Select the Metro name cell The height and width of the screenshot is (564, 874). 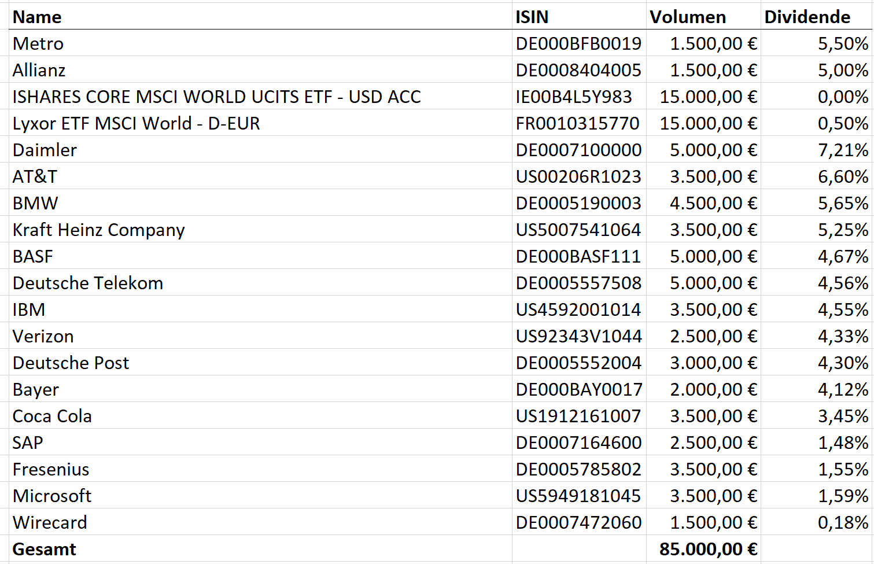click(38, 43)
